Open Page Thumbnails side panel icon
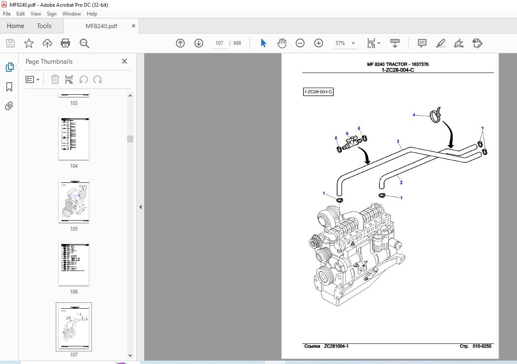This screenshot has height=364, width=517. tap(9, 67)
